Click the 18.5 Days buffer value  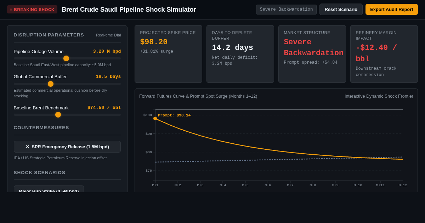(108, 76)
